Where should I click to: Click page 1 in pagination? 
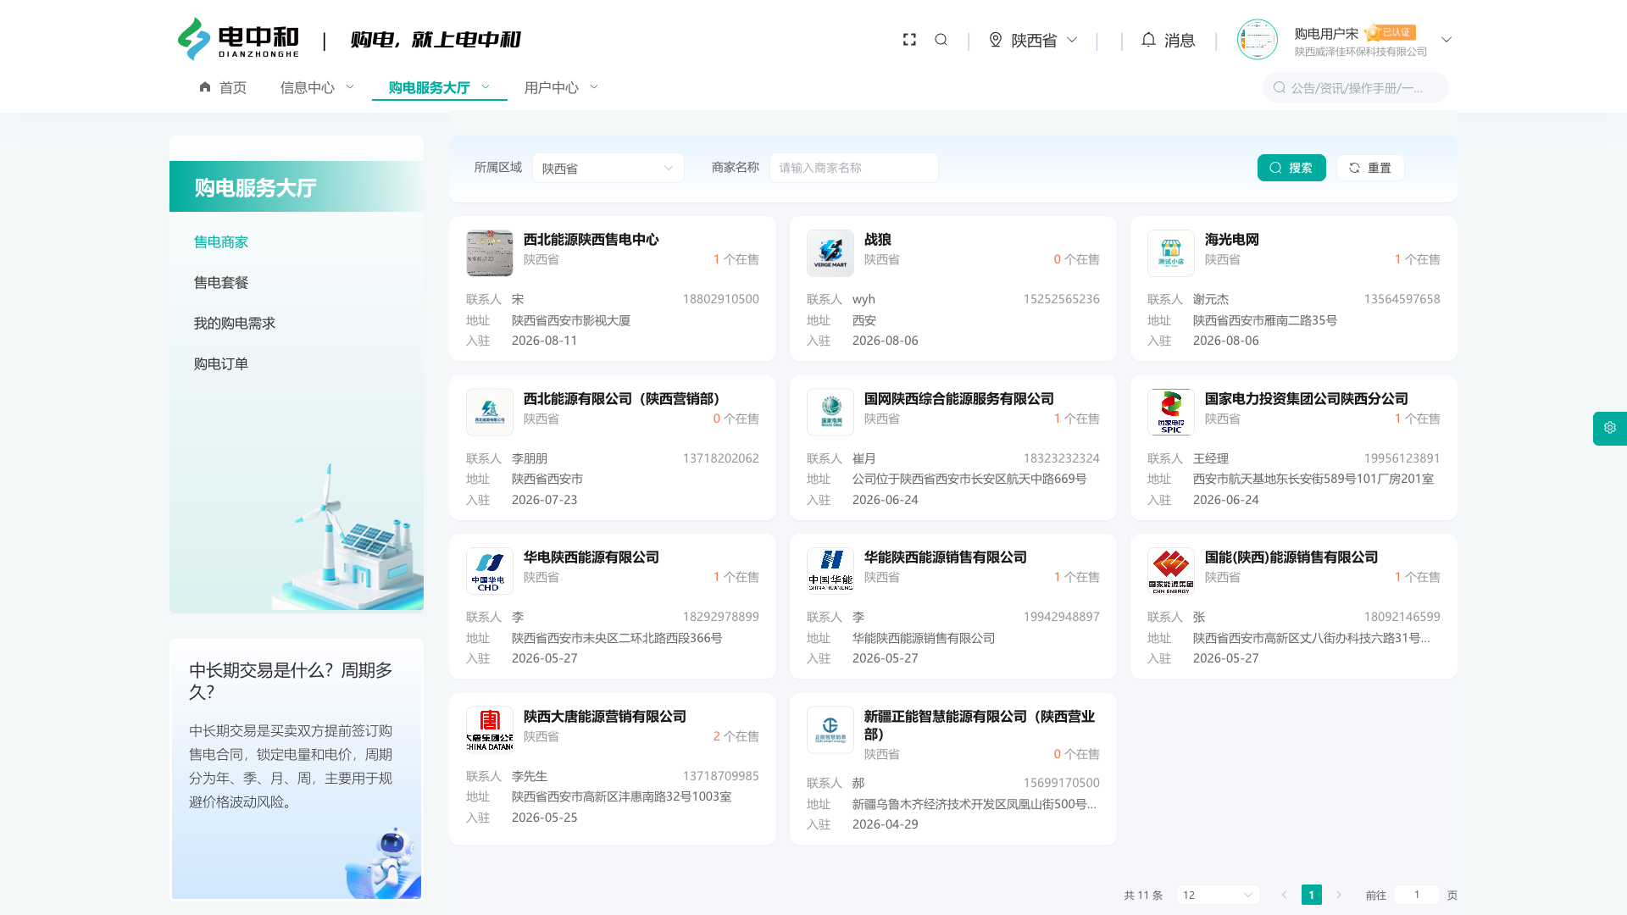pos(1312,895)
